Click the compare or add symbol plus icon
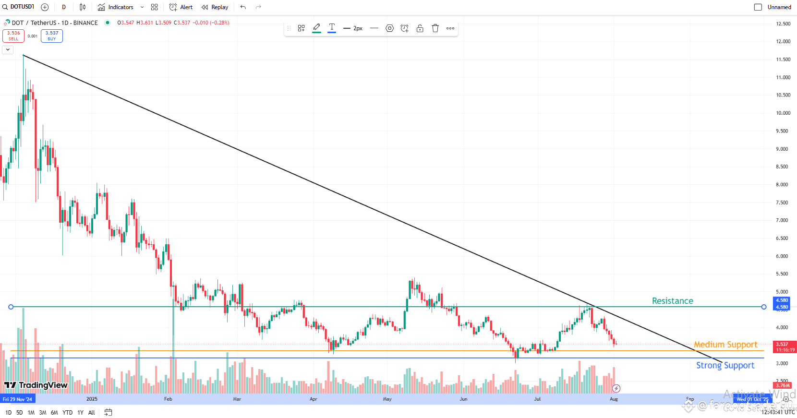Viewport: 797px width, 418px height. click(45, 7)
